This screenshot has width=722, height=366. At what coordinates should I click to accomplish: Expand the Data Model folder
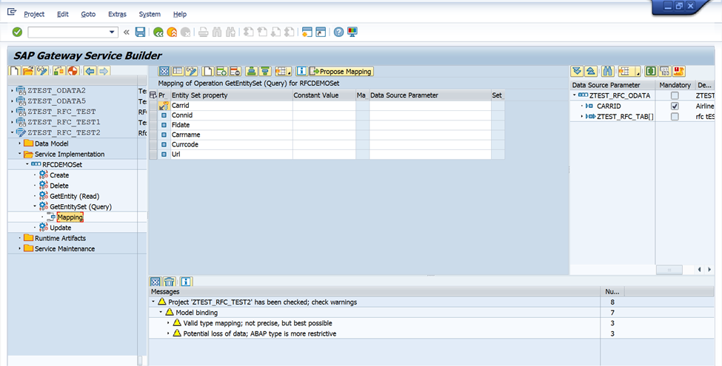19,143
